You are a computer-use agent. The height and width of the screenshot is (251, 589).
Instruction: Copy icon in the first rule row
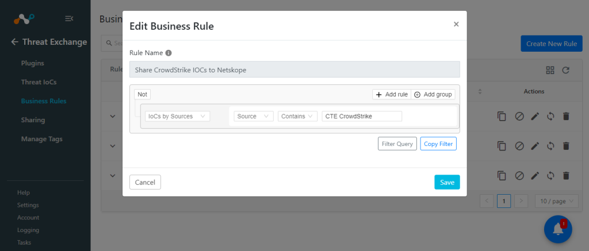pyautogui.click(x=502, y=116)
